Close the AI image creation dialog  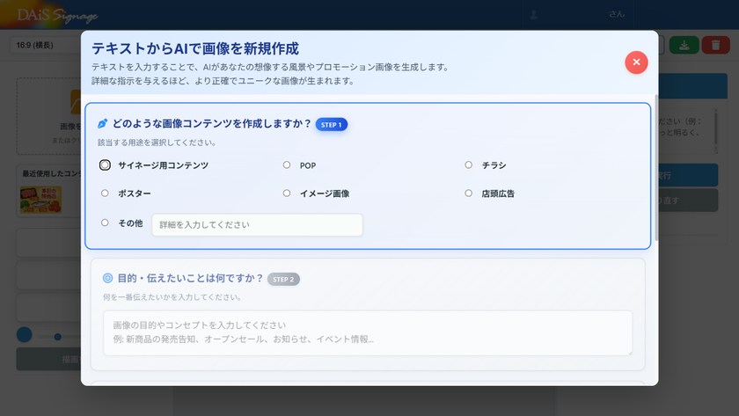pos(636,62)
